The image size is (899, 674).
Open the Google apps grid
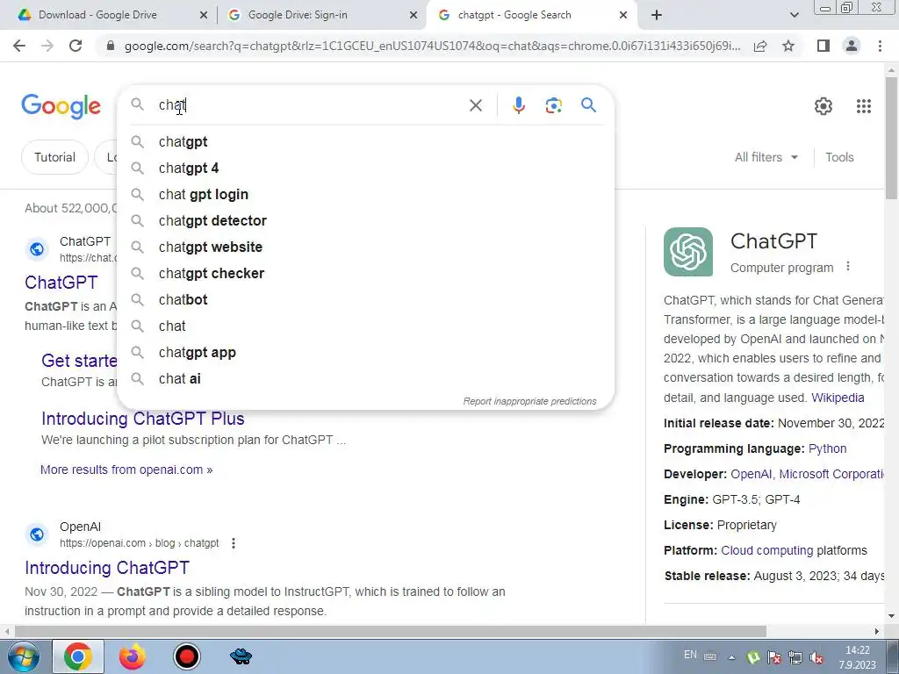864,106
